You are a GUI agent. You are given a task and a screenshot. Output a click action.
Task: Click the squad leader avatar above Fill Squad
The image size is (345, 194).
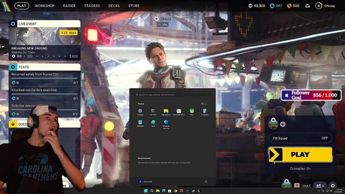(273, 124)
